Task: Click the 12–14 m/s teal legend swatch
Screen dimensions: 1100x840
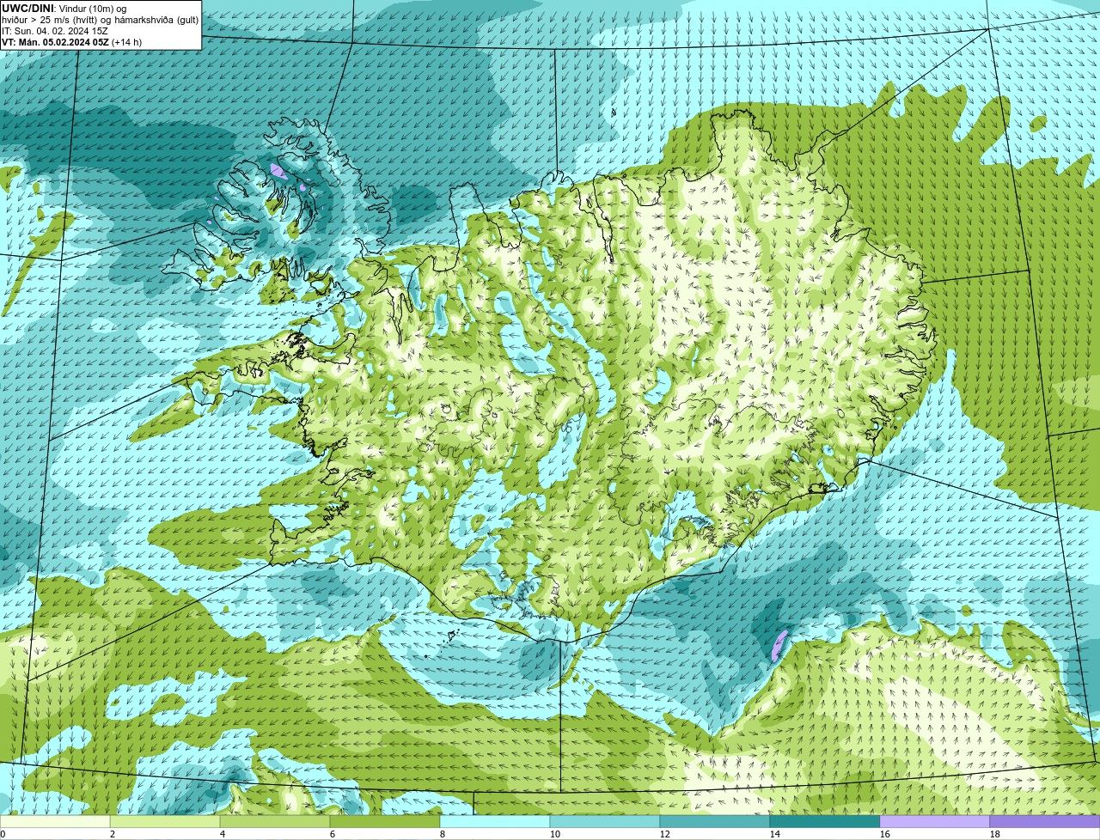Action: [x=715, y=821]
